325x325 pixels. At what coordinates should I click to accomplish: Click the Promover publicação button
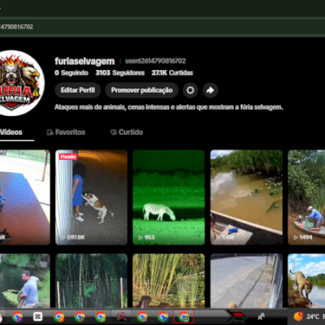click(141, 90)
